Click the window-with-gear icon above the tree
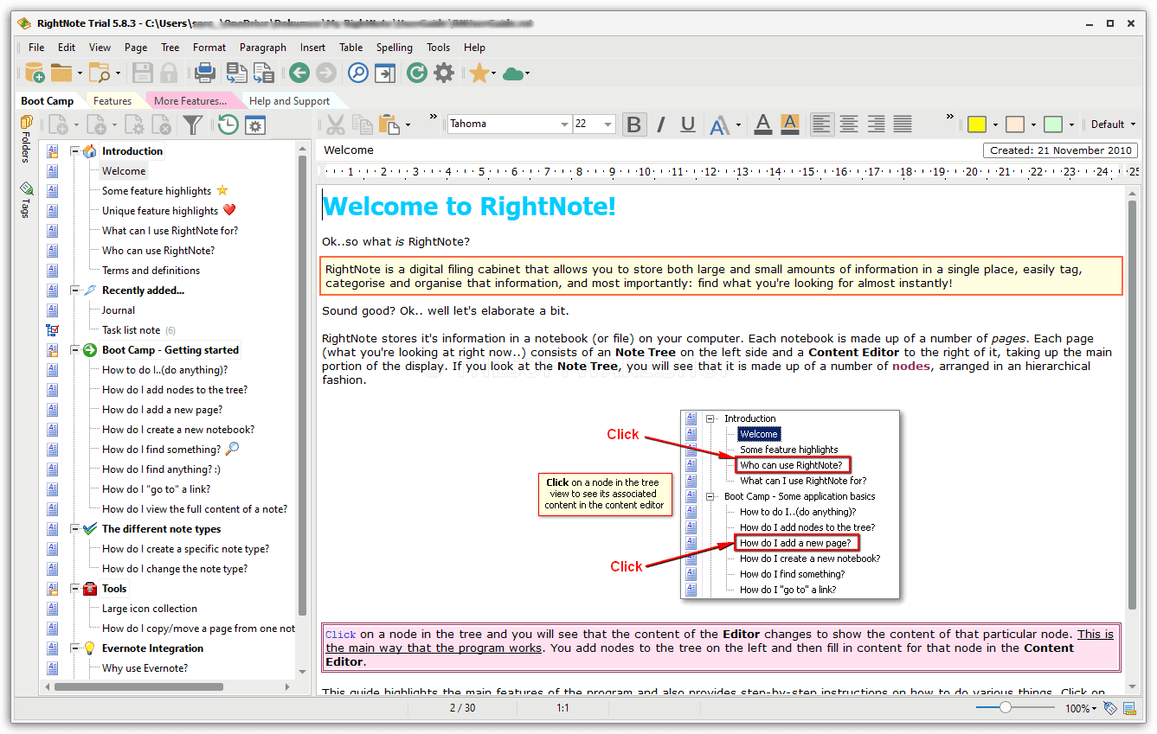Image resolution: width=1157 pixels, height=734 pixels. tap(255, 125)
